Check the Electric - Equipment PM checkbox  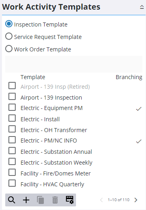coord(12,107)
